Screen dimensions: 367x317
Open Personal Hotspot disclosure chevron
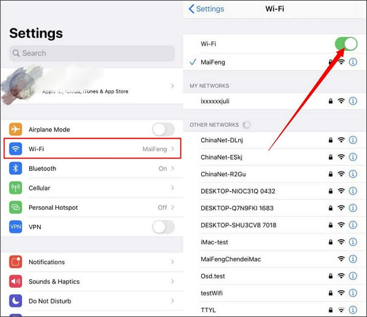point(173,207)
